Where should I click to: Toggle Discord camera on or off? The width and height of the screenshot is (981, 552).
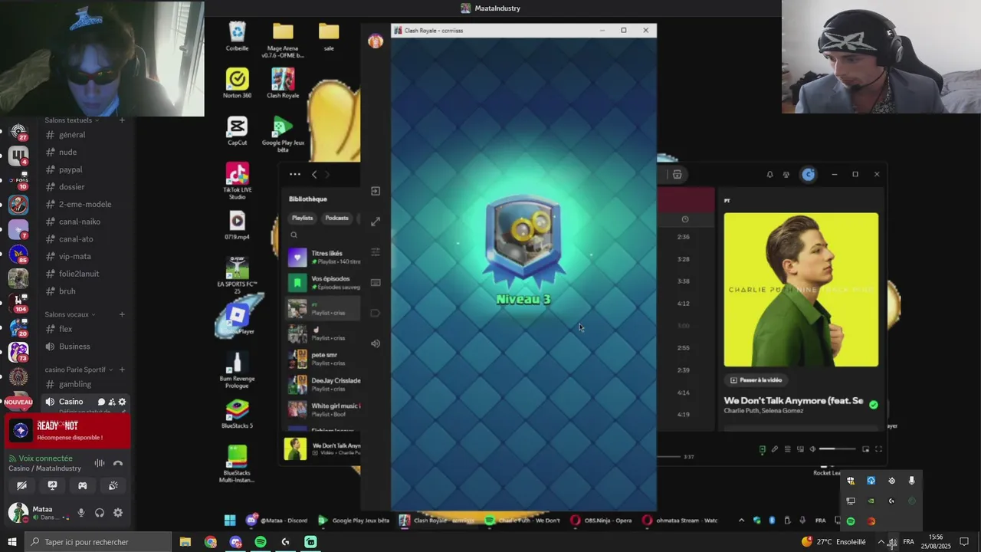tap(21, 485)
